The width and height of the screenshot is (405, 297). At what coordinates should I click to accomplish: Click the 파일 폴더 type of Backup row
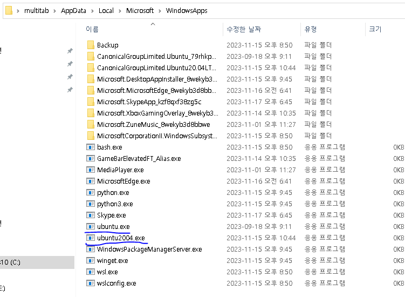[318, 45]
